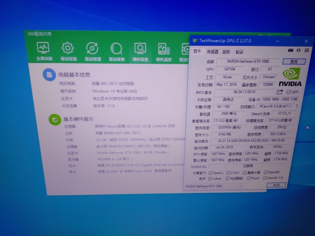Switch to 显卡 tab in GPU-Z
Screen dimensions: 315x236
pos(197,51)
